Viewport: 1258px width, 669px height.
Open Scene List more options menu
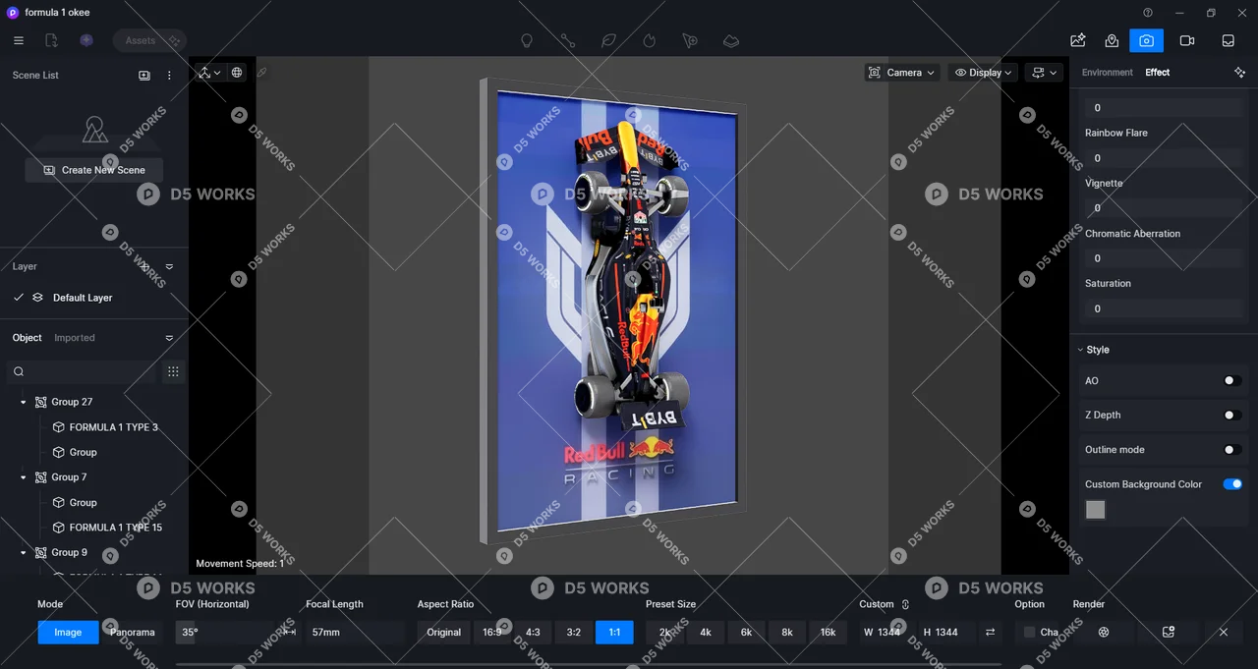click(169, 76)
